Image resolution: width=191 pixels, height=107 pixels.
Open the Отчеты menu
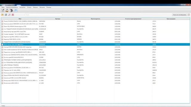click(x=29, y=7)
